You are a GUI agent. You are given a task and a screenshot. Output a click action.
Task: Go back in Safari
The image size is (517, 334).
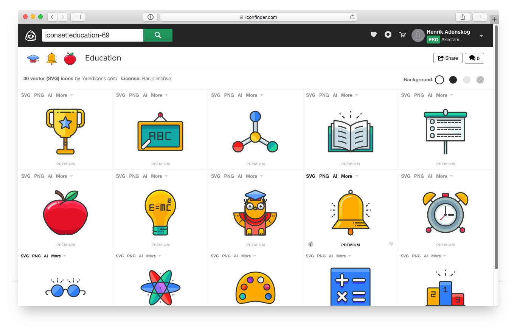tap(52, 17)
